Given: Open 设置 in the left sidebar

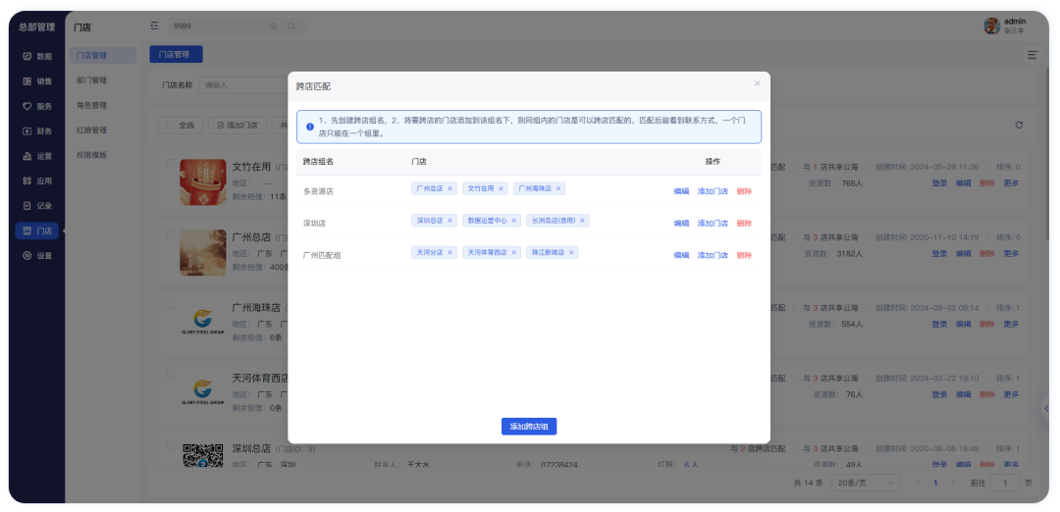Looking at the screenshot, I should click(37, 256).
